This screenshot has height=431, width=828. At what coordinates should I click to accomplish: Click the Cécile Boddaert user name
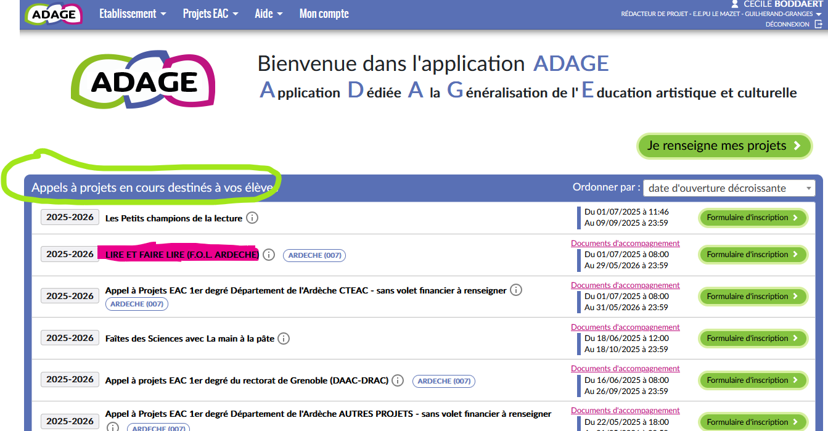783,4
